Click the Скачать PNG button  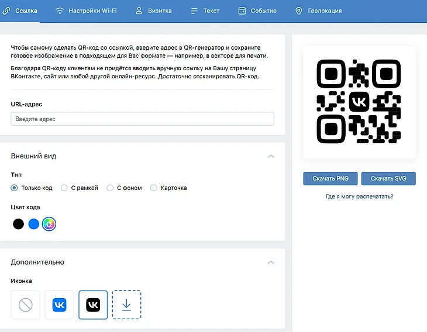click(x=330, y=178)
